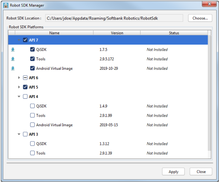Uncheck the API 5 checkbox
219x182 pixels.
(25, 87)
